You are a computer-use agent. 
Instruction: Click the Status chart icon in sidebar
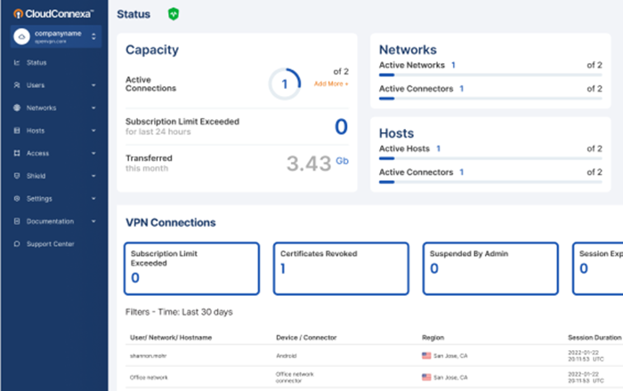pyautogui.click(x=17, y=63)
